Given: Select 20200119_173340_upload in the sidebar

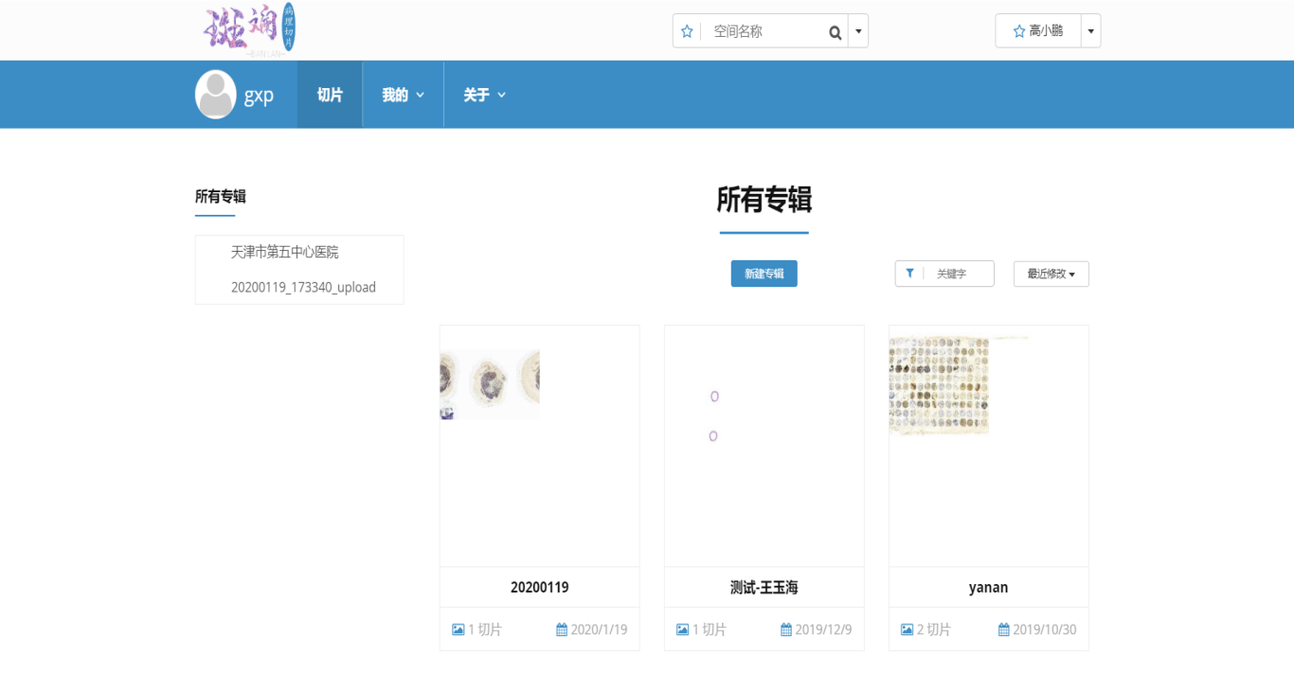Looking at the screenshot, I should [303, 287].
